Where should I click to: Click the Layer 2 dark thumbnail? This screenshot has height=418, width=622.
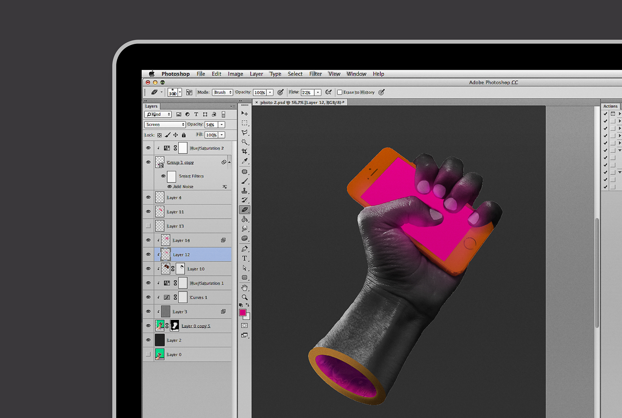[160, 340]
